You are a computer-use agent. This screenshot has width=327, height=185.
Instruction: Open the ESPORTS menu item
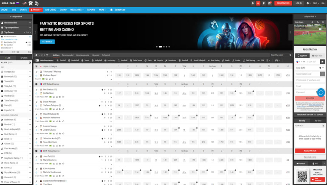click(x=91, y=10)
